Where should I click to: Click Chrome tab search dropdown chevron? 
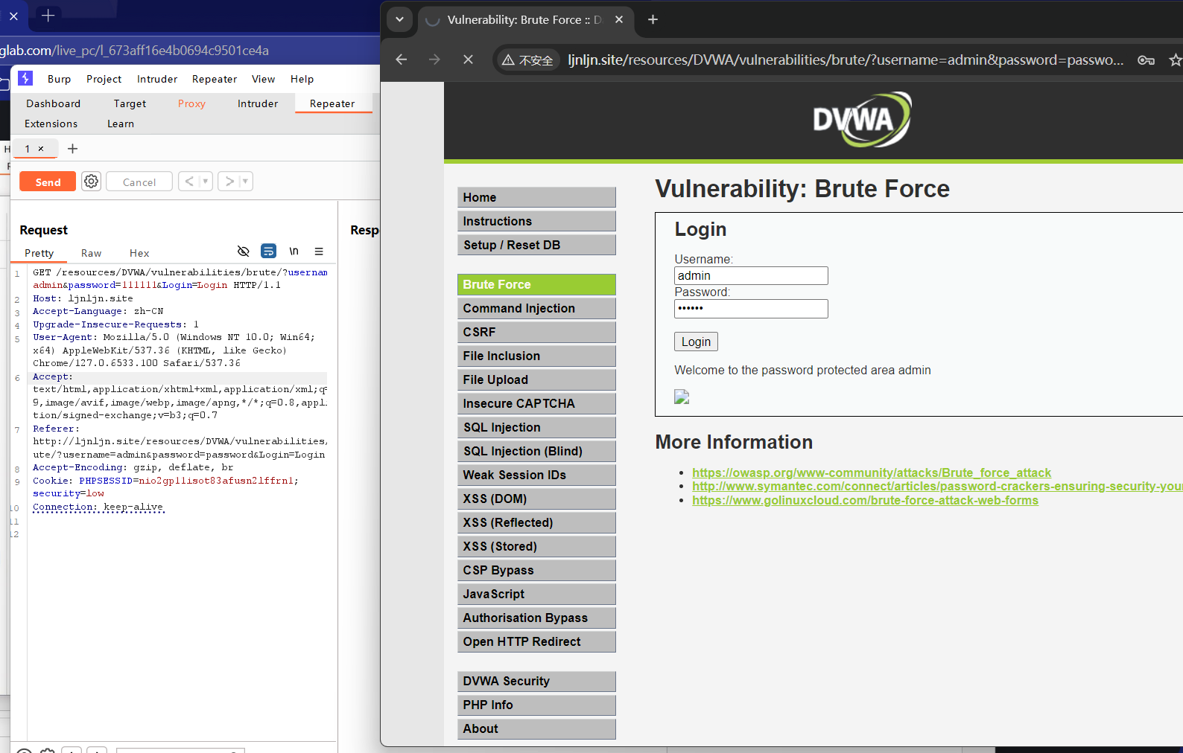(x=399, y=19)
